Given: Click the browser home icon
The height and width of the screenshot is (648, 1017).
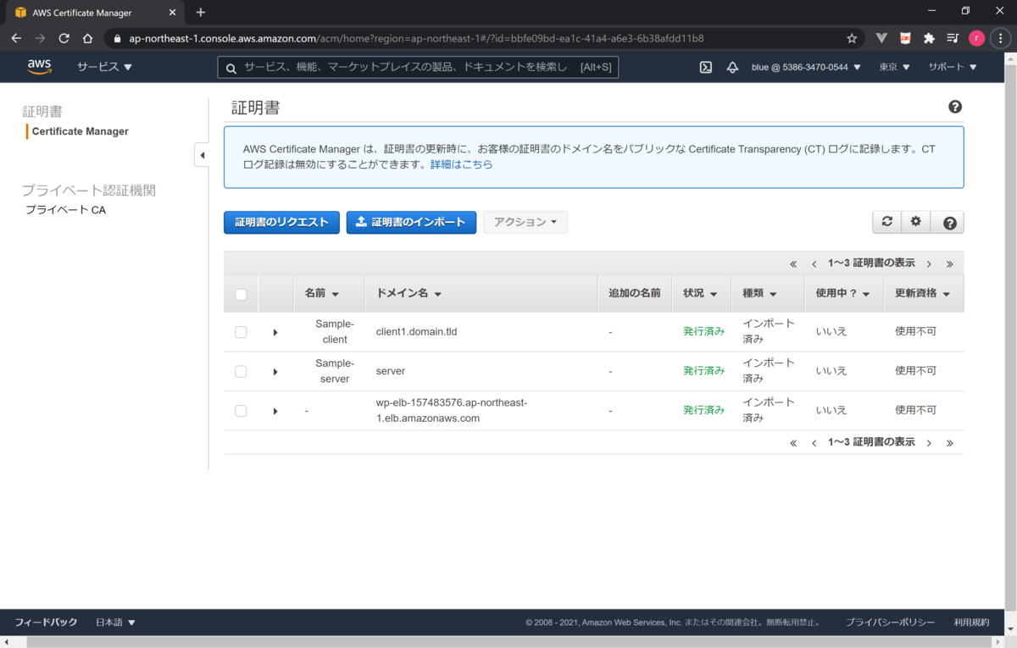Looking at the screenshot, I should (87, 38).
